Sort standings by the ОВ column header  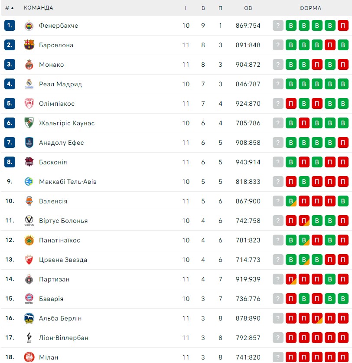click(248, 8)
